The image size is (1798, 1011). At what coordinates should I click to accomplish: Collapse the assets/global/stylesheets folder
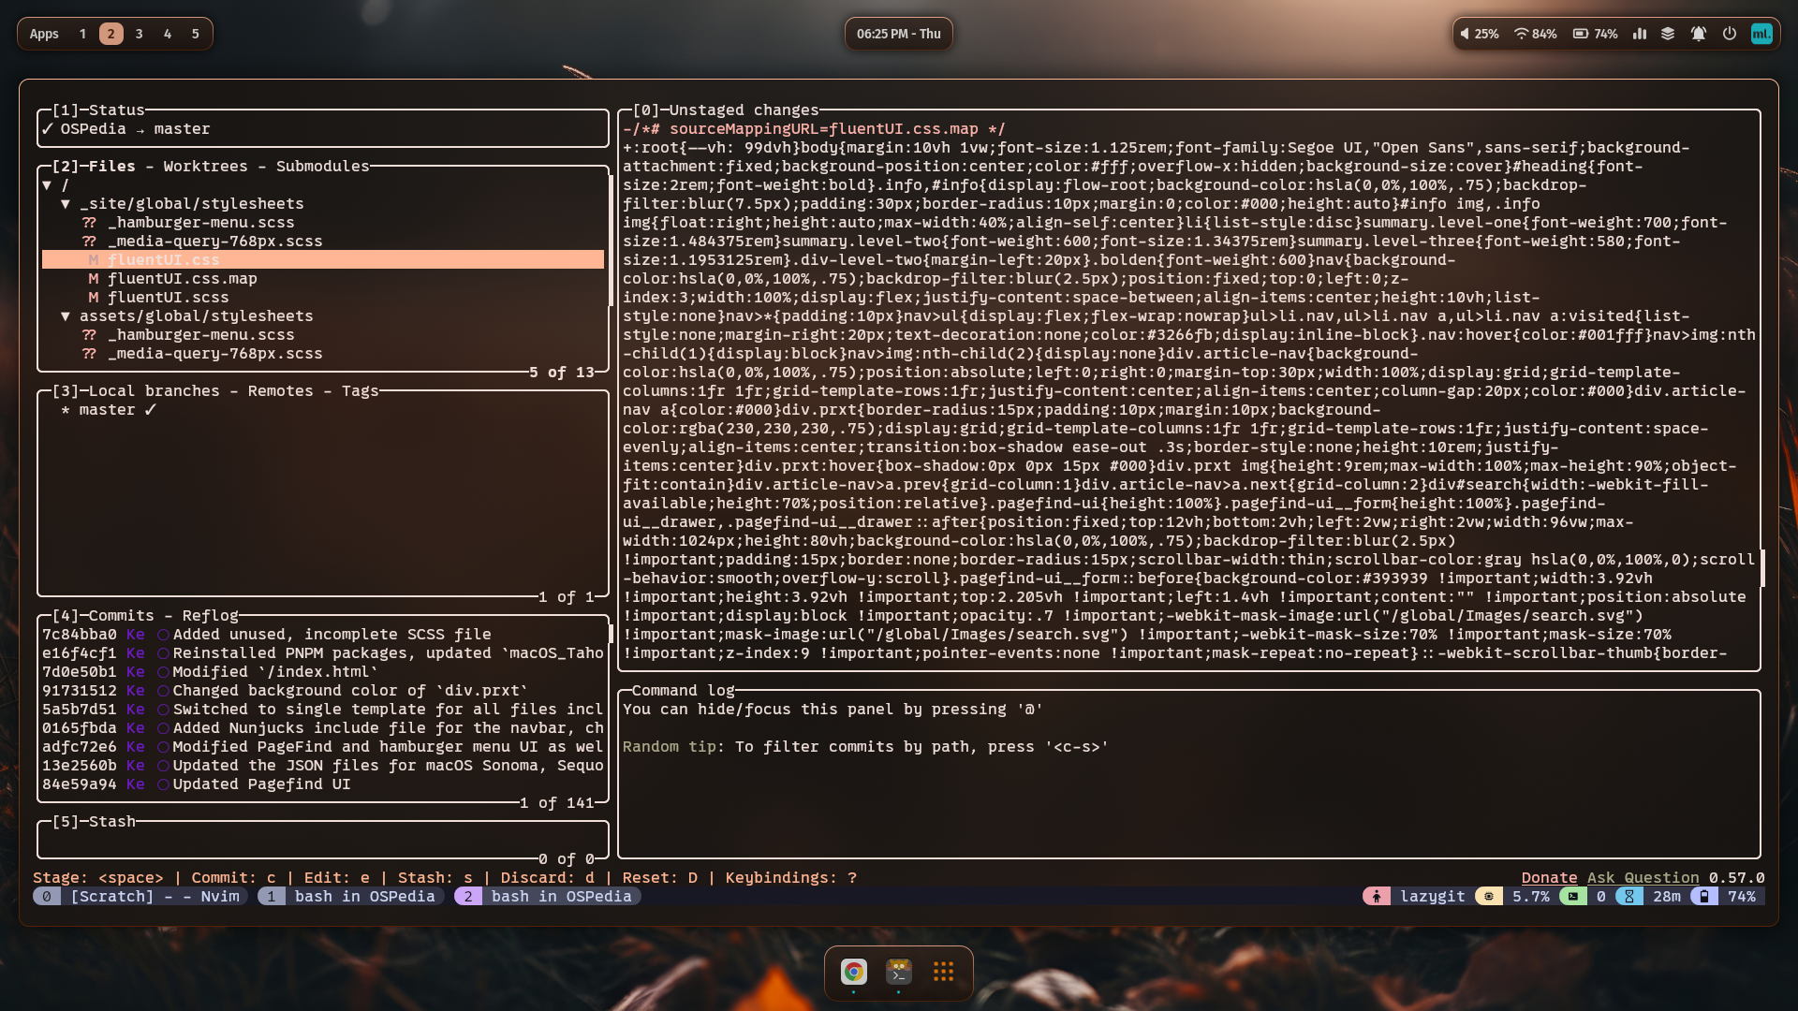coord(66,316)
